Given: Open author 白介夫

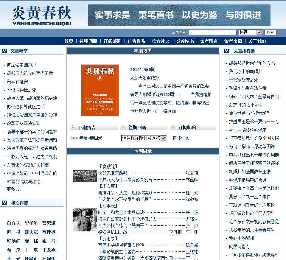Looking at the screenshot, I should pyautogui.click(x=14, y=223).
